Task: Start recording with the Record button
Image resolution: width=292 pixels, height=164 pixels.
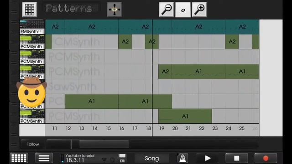Action: 266,158
